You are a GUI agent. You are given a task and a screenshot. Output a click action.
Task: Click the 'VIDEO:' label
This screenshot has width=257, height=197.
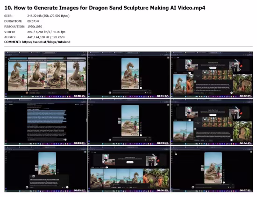click(x=10, y=32)
